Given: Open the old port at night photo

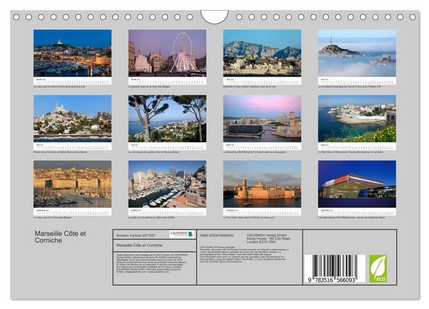Looking at the screenshot, I should point(72,53).
